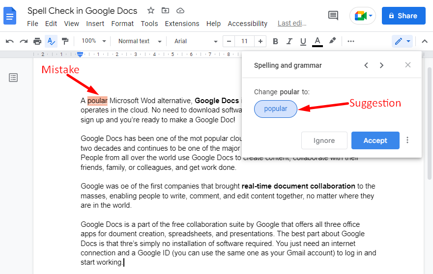Click the document title Spell Check in Google Docs
433x274 pixels.
(82, 11)
